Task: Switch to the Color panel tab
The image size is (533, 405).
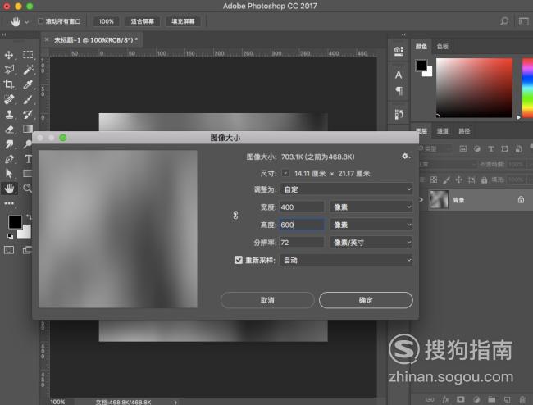Action: point(421,47)
